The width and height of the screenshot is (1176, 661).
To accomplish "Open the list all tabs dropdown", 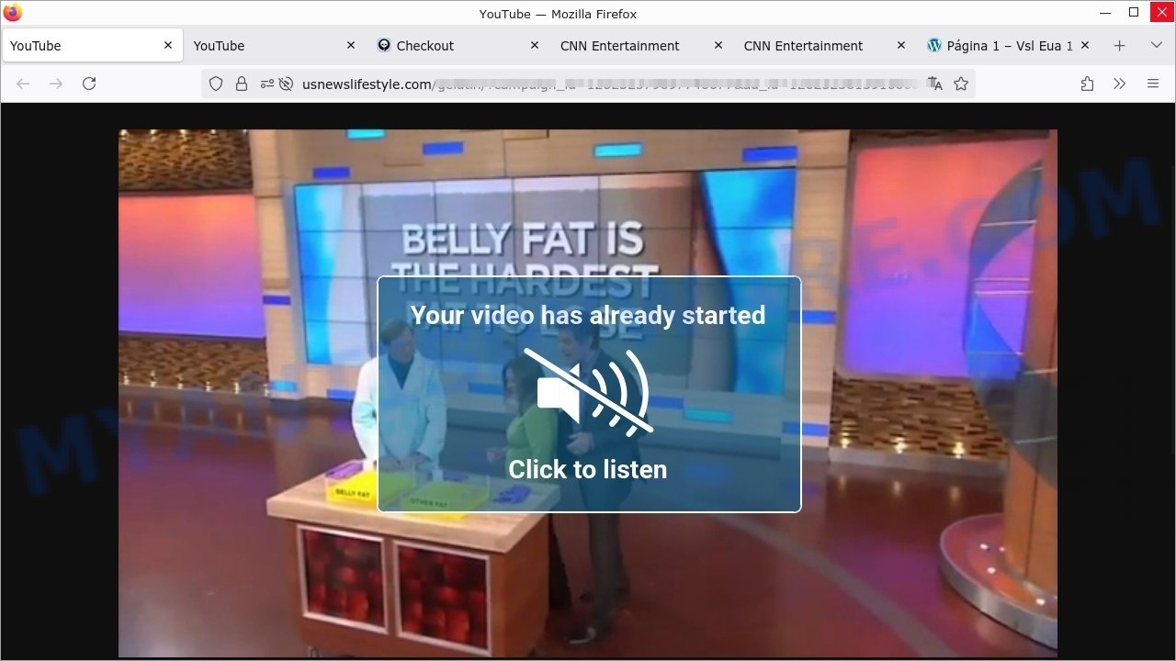I will [x=1156, y=46].
